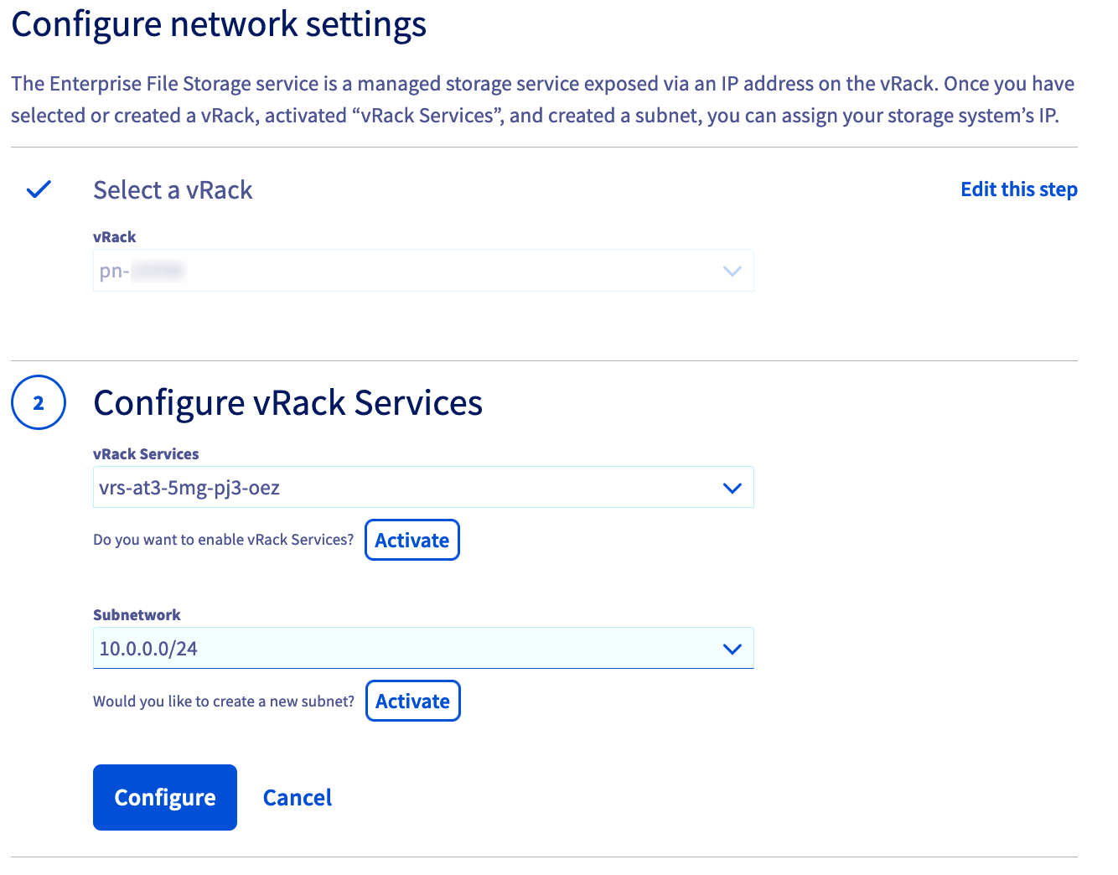Expand the Subnetwork dropdown
The image size is (1118, 875).
(x=423, y=648)
